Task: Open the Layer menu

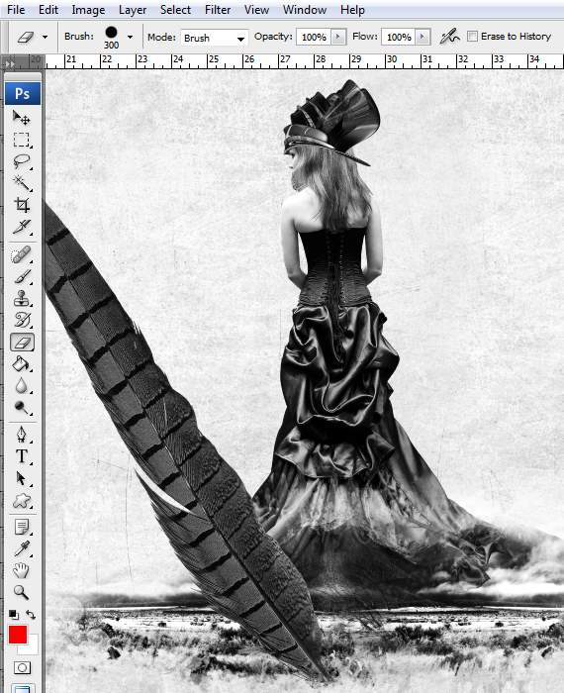Action: click(x=133, y=10)
